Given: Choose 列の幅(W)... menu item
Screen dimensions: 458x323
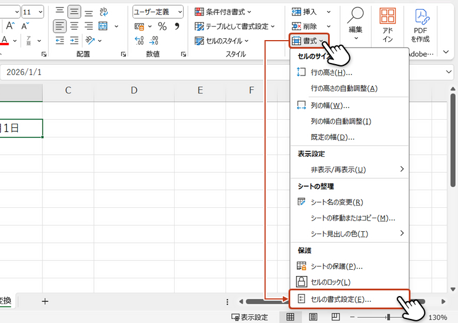Looking at the screenshot, I should 349,105.
